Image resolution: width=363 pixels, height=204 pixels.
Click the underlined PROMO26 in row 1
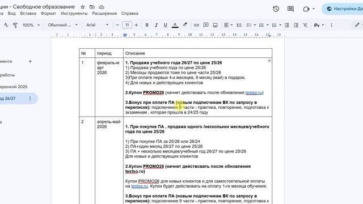point(153,92)
